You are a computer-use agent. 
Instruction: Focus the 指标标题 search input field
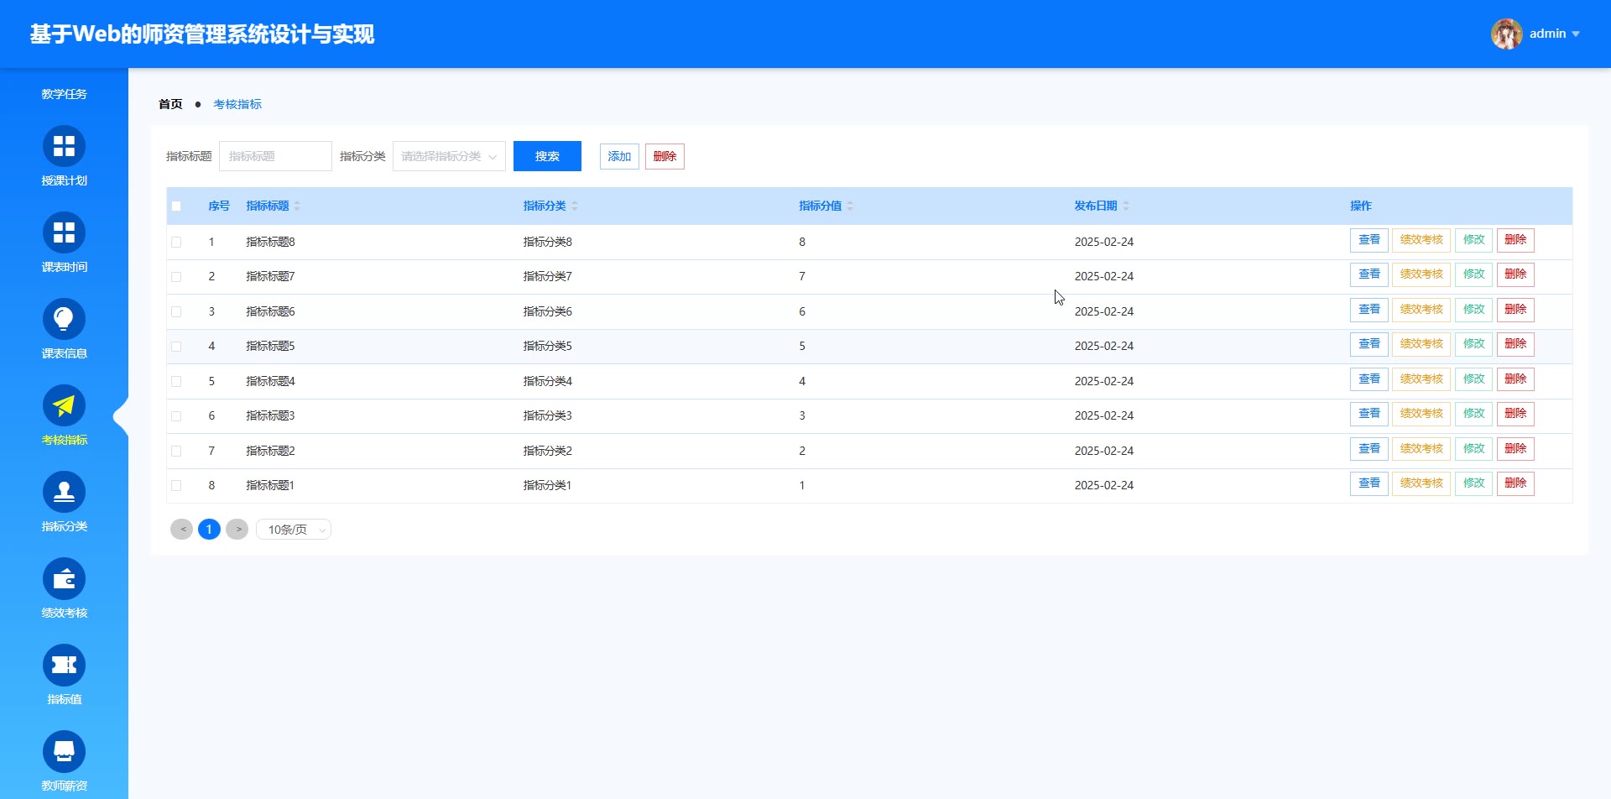275,156
